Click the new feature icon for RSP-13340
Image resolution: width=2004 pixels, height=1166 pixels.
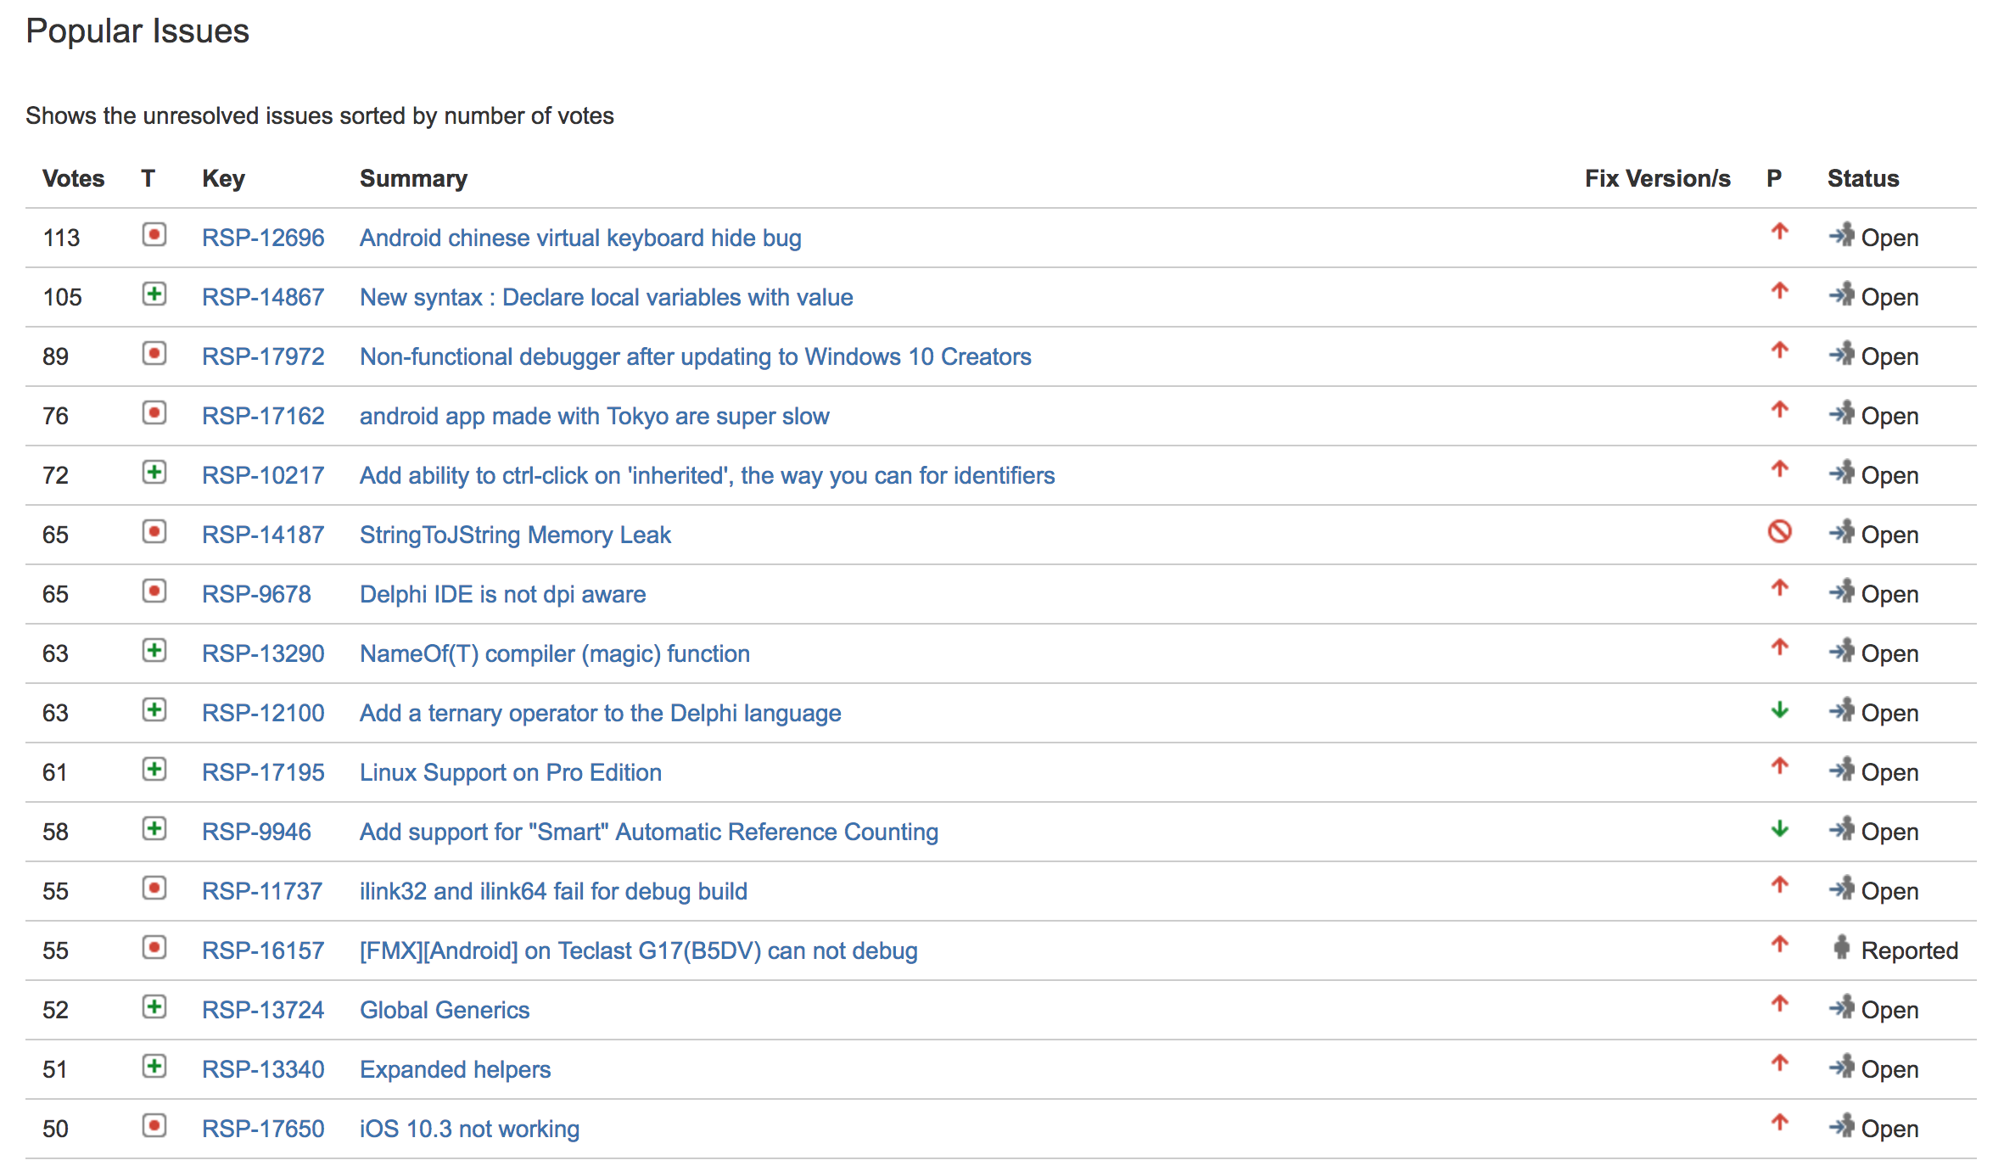[154, 1066]
